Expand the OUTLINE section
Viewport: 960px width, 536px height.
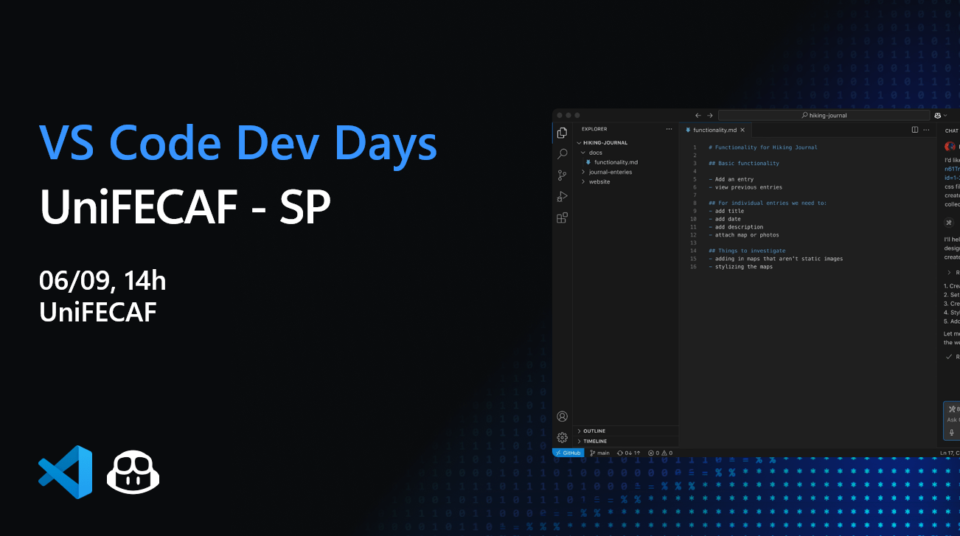pyautogui.click(x=627, y=431)
